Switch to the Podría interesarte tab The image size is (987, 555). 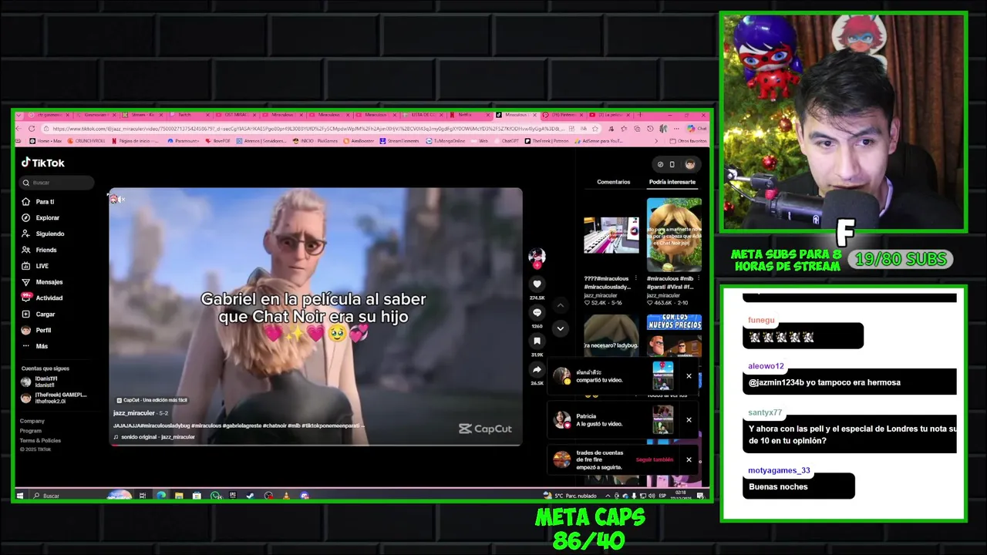[672, 182]
